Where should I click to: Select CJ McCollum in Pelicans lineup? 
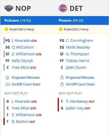point(23,47)
